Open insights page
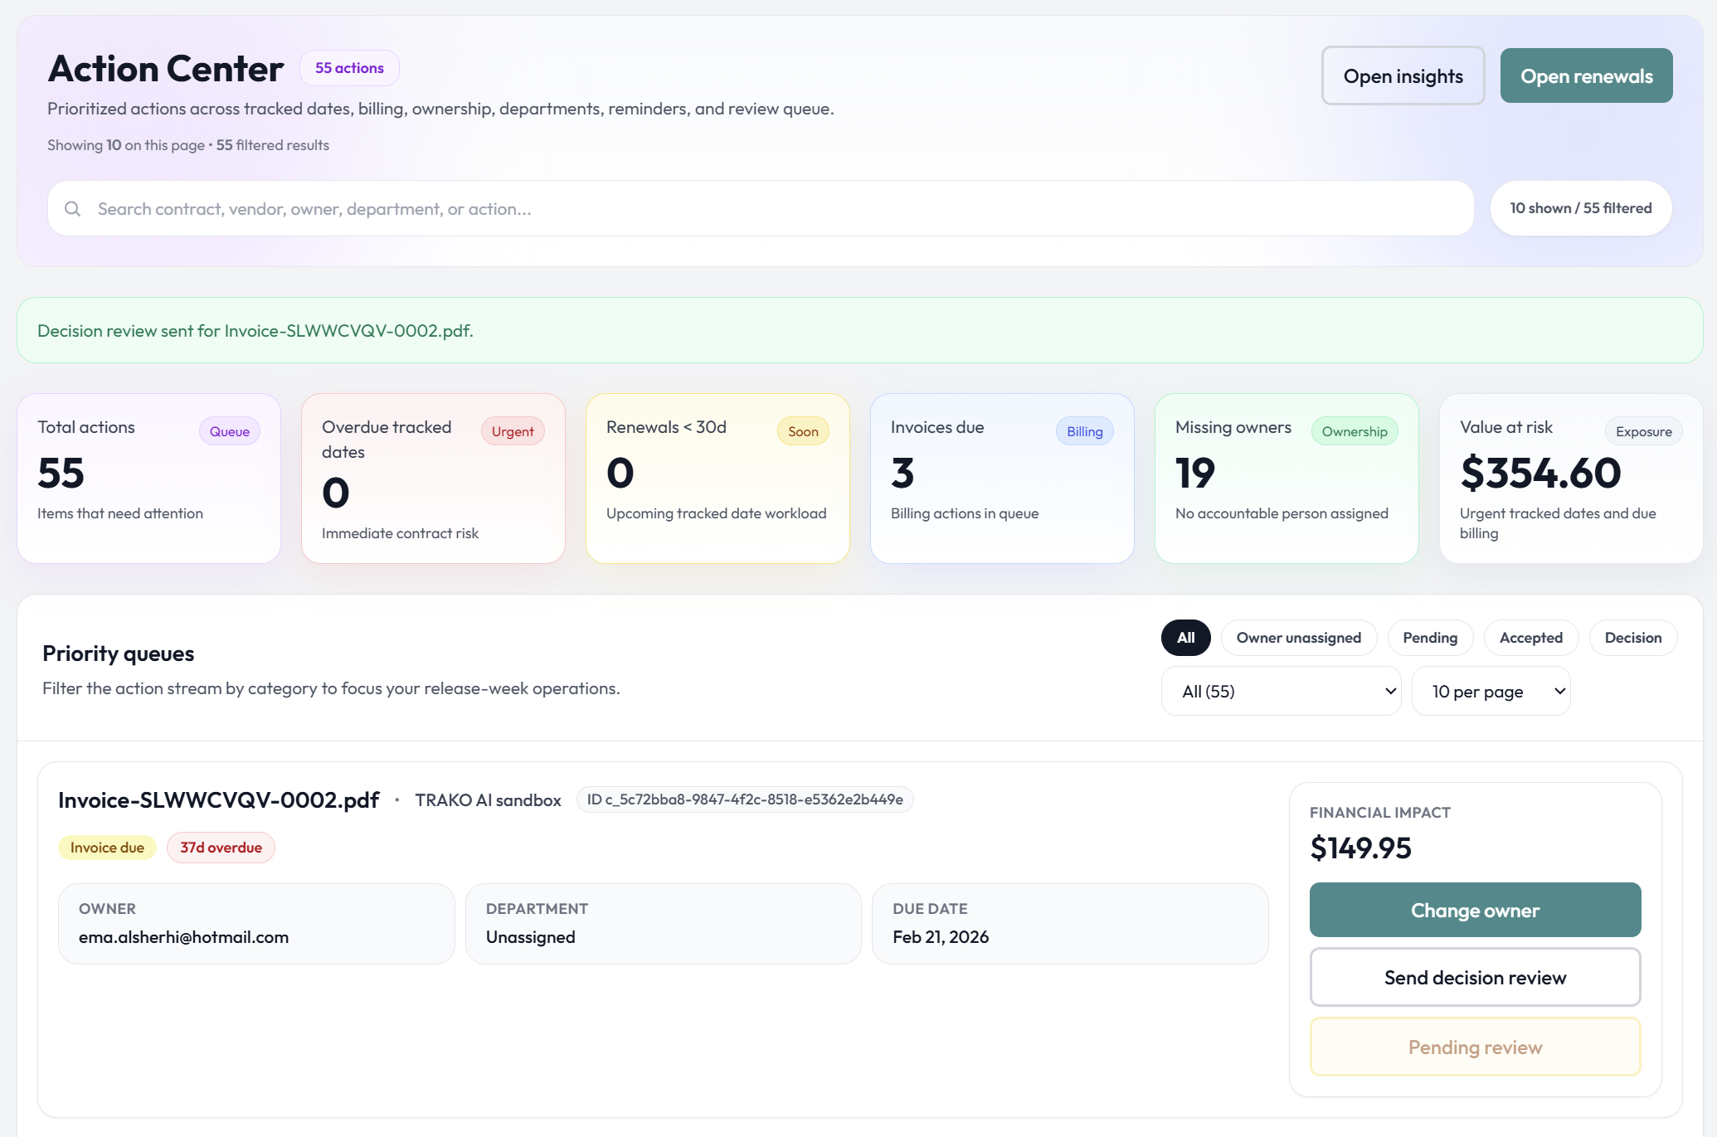Image resolution: width=1717 pixels, height=1137 pixels. point(1403,76)
